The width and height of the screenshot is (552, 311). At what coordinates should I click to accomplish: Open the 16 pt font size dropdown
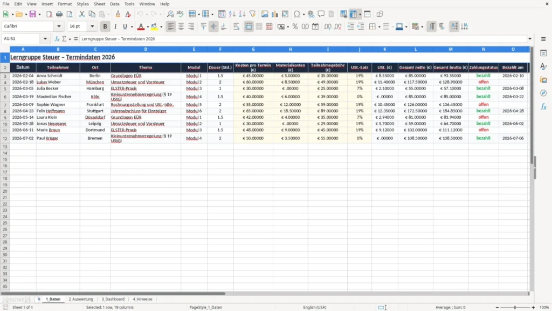pos(92,26)
